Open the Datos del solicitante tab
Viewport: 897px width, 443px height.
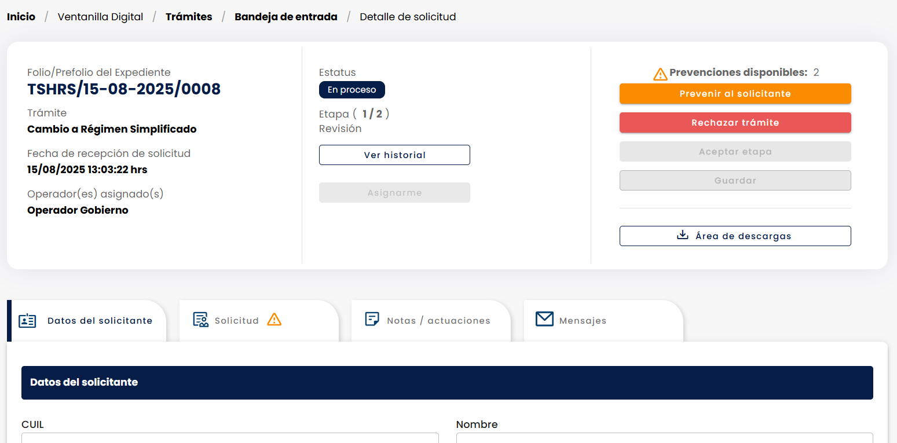(x=87, y=321)
